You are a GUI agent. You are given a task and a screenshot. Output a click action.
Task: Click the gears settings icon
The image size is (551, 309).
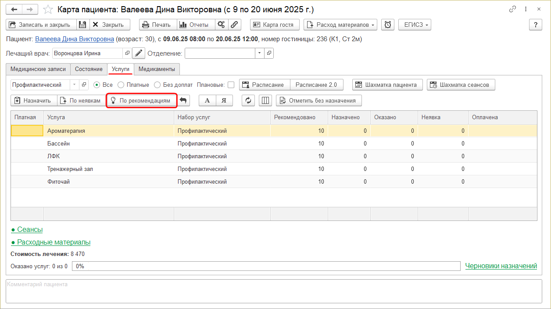tap(222, 25)
